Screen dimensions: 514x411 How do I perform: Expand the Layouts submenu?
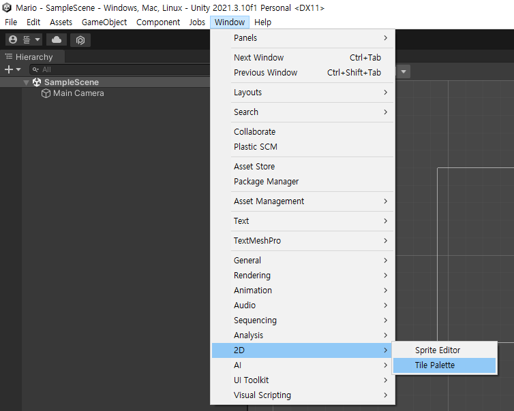pos(303,93)
